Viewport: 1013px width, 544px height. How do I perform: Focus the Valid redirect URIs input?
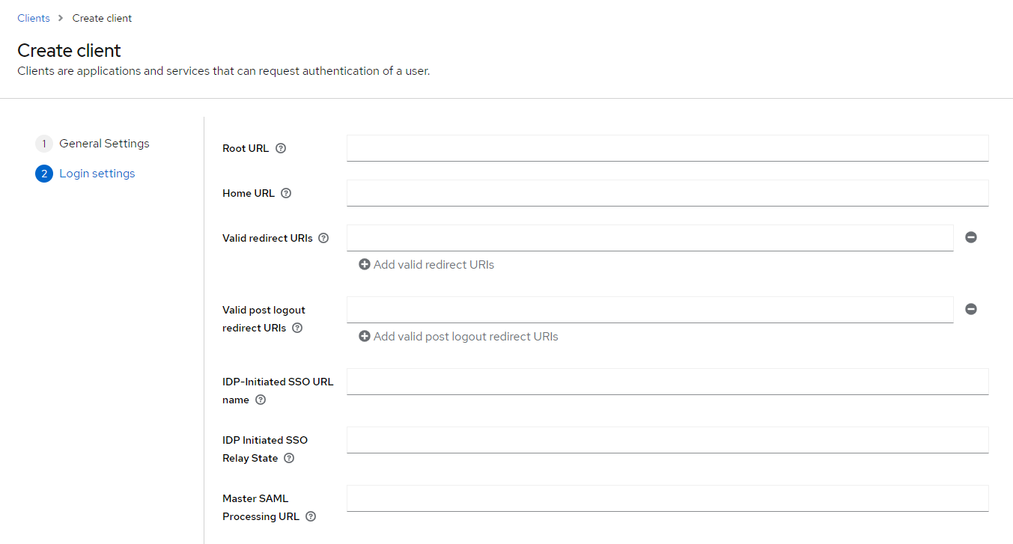coord(649,238)
